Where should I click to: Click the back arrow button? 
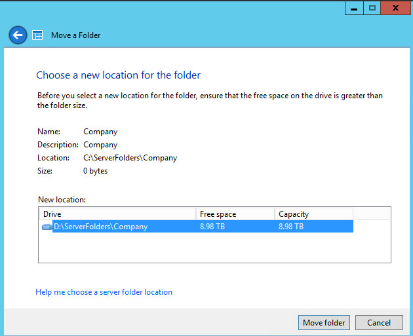(x=18, y=35)
